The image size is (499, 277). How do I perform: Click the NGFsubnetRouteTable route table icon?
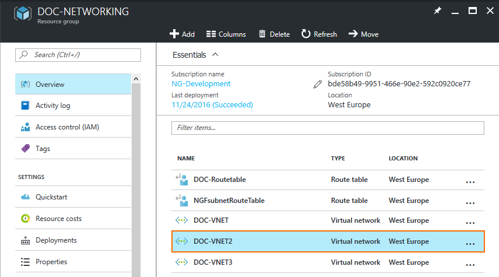pyautogui.click(x=182, y=200)
